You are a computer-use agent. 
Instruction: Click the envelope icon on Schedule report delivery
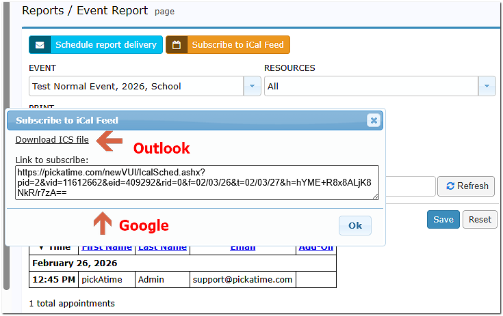click(x=40, y=45)
